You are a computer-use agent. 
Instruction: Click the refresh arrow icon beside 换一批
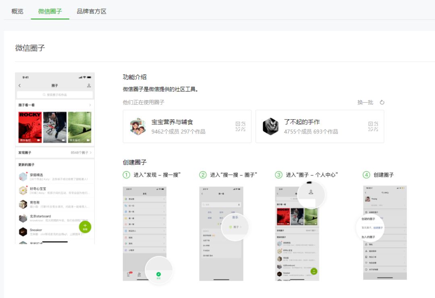click(x=382, y=102)
